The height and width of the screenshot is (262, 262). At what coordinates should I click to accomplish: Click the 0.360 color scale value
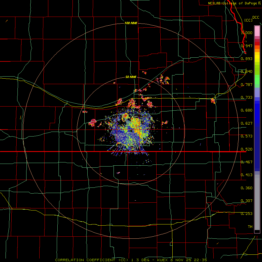(247, 188)
